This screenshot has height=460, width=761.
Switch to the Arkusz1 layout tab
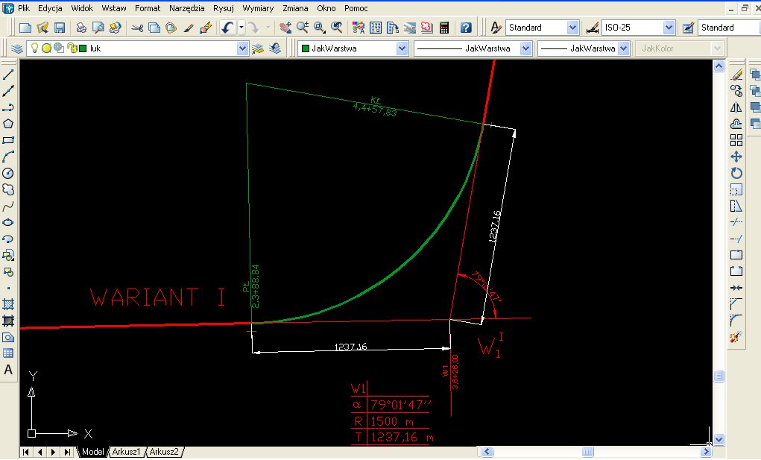click(x=126, y=452)
